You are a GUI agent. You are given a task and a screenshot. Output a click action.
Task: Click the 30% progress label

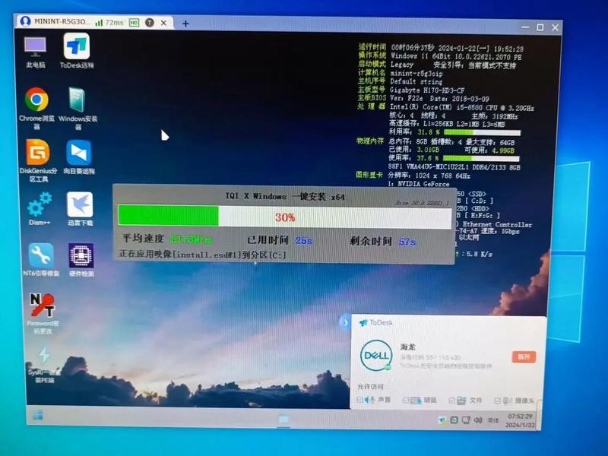click(x=285, y=217)
